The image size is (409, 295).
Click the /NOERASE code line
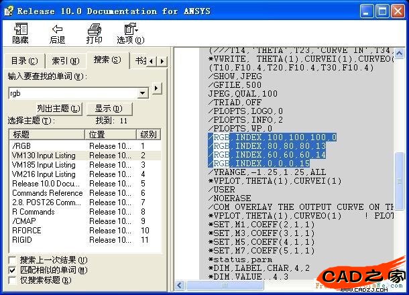(229, 198)
